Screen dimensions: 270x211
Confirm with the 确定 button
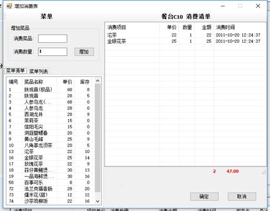tap(204, 196)
